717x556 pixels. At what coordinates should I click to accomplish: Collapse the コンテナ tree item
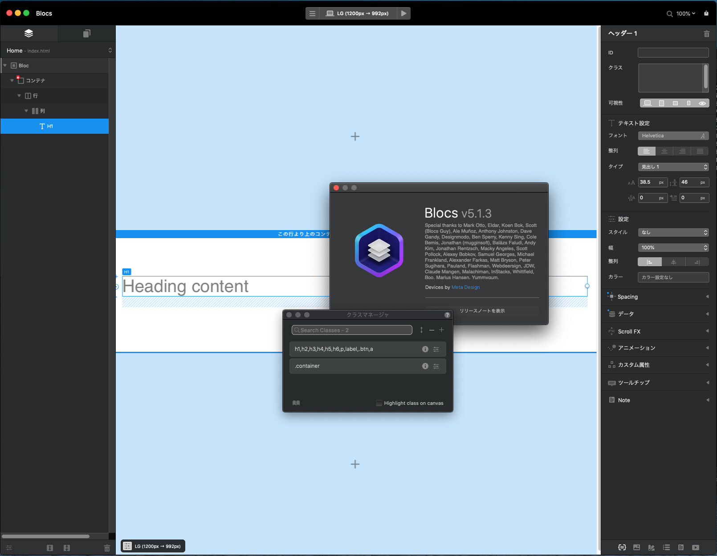(12, 81)
